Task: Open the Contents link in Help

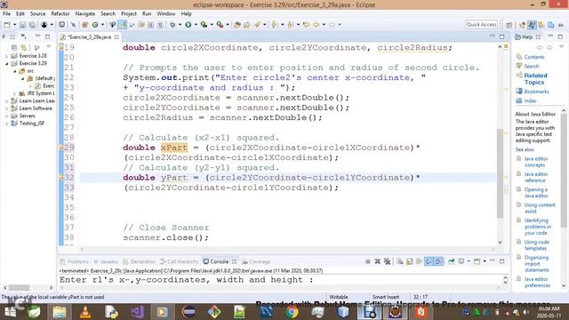Action: [534, 57]
